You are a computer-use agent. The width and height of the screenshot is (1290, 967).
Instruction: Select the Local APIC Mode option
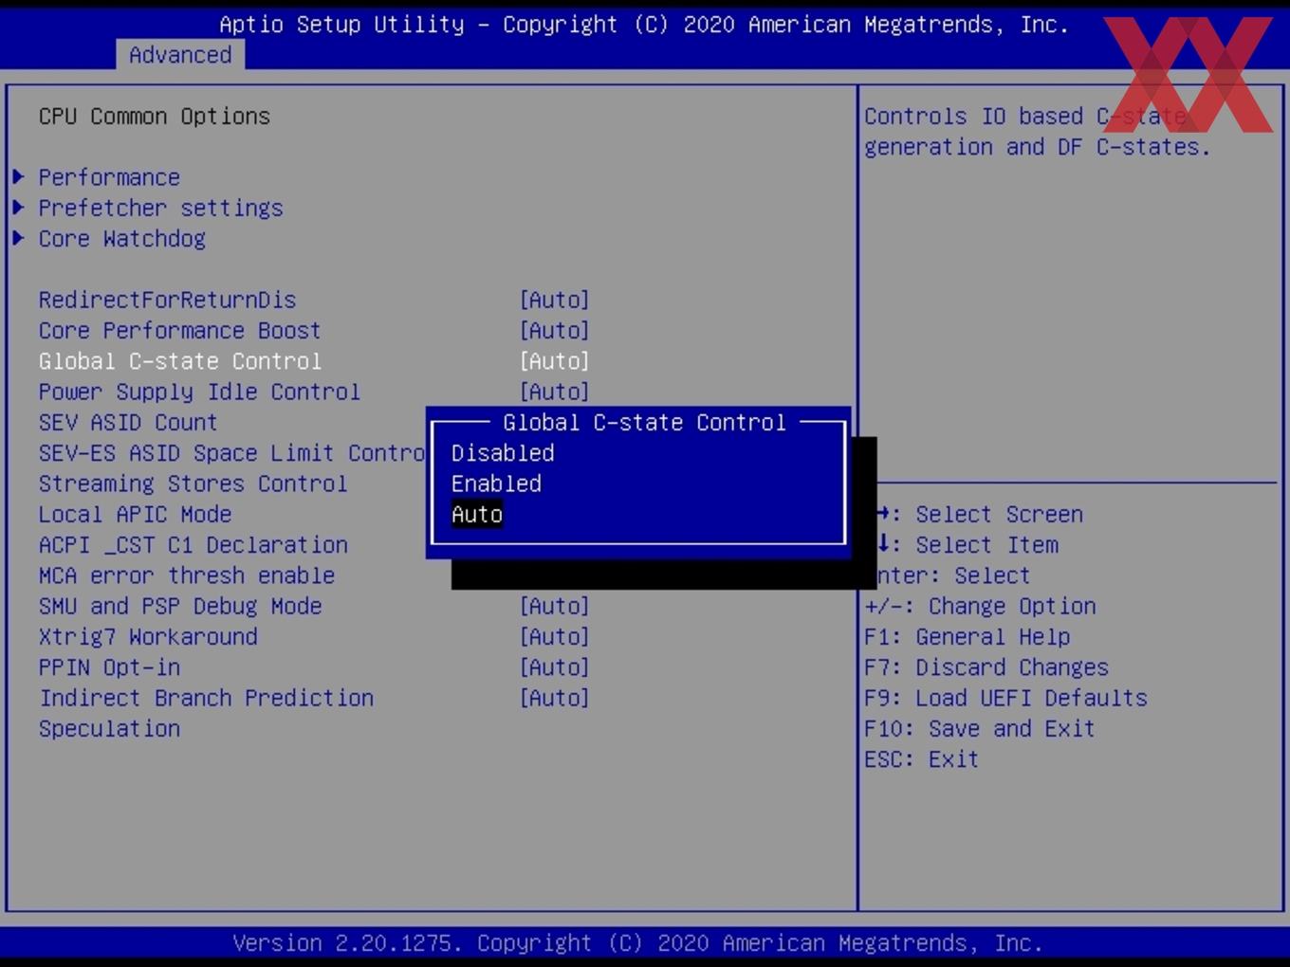click(x=135, y=514)
